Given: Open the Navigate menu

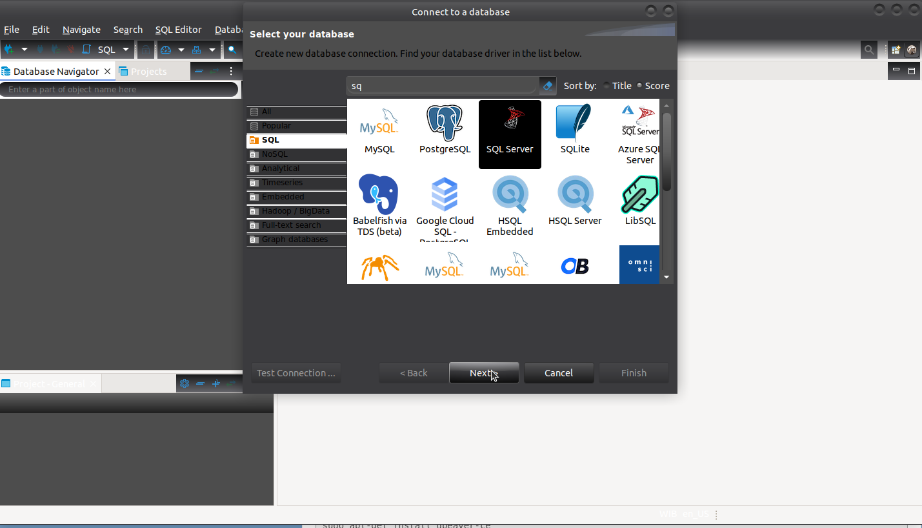Looking at the screenshot, I should [81, 30].
